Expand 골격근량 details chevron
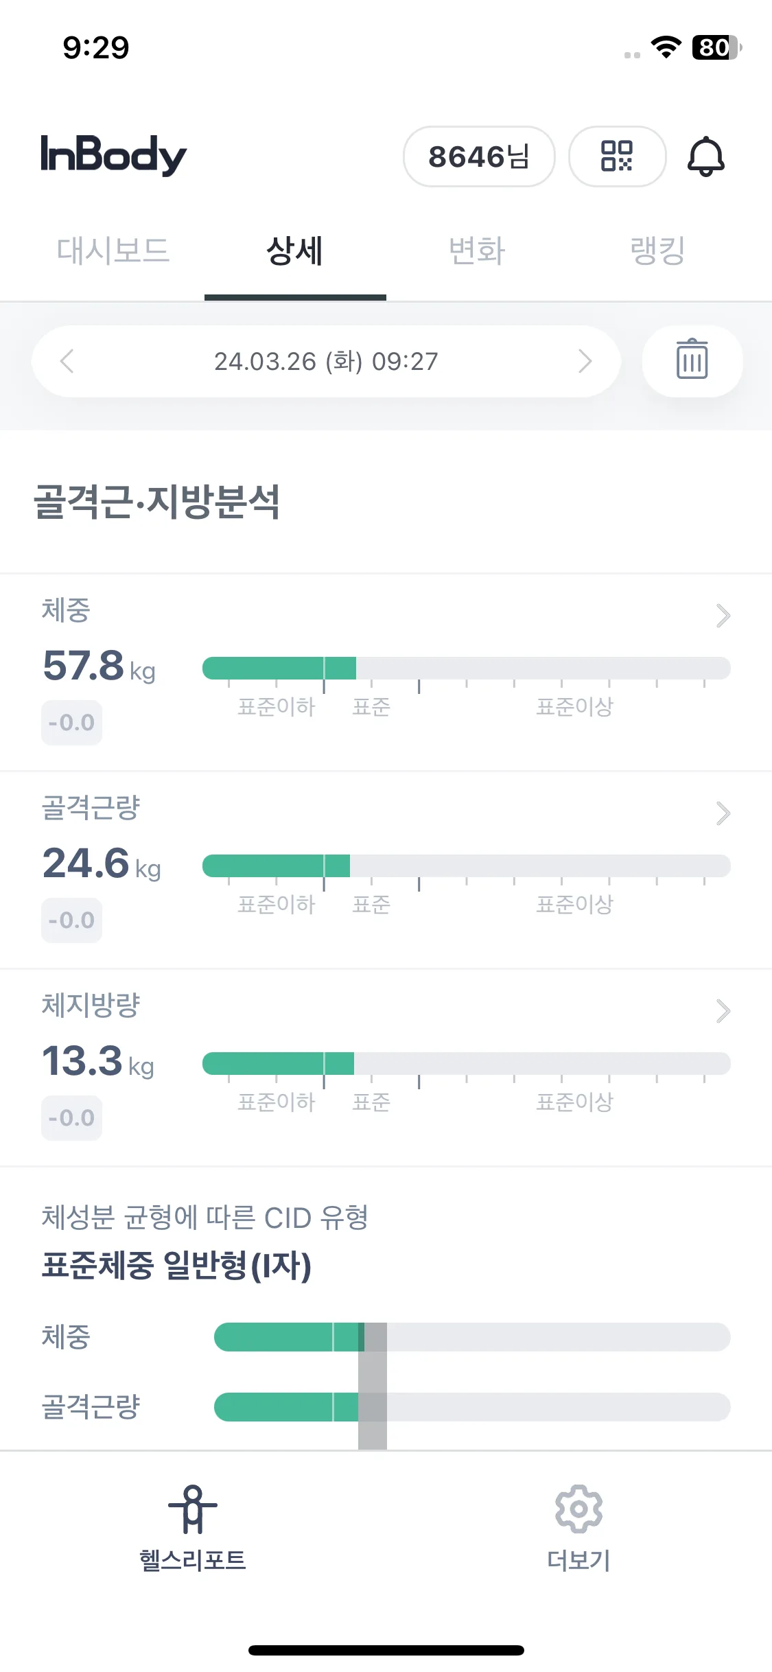 (723, 813)
